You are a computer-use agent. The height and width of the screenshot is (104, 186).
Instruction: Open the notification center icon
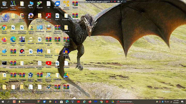pos(182,102)
